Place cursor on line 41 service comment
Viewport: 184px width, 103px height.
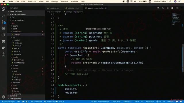[x=76, y=74]
